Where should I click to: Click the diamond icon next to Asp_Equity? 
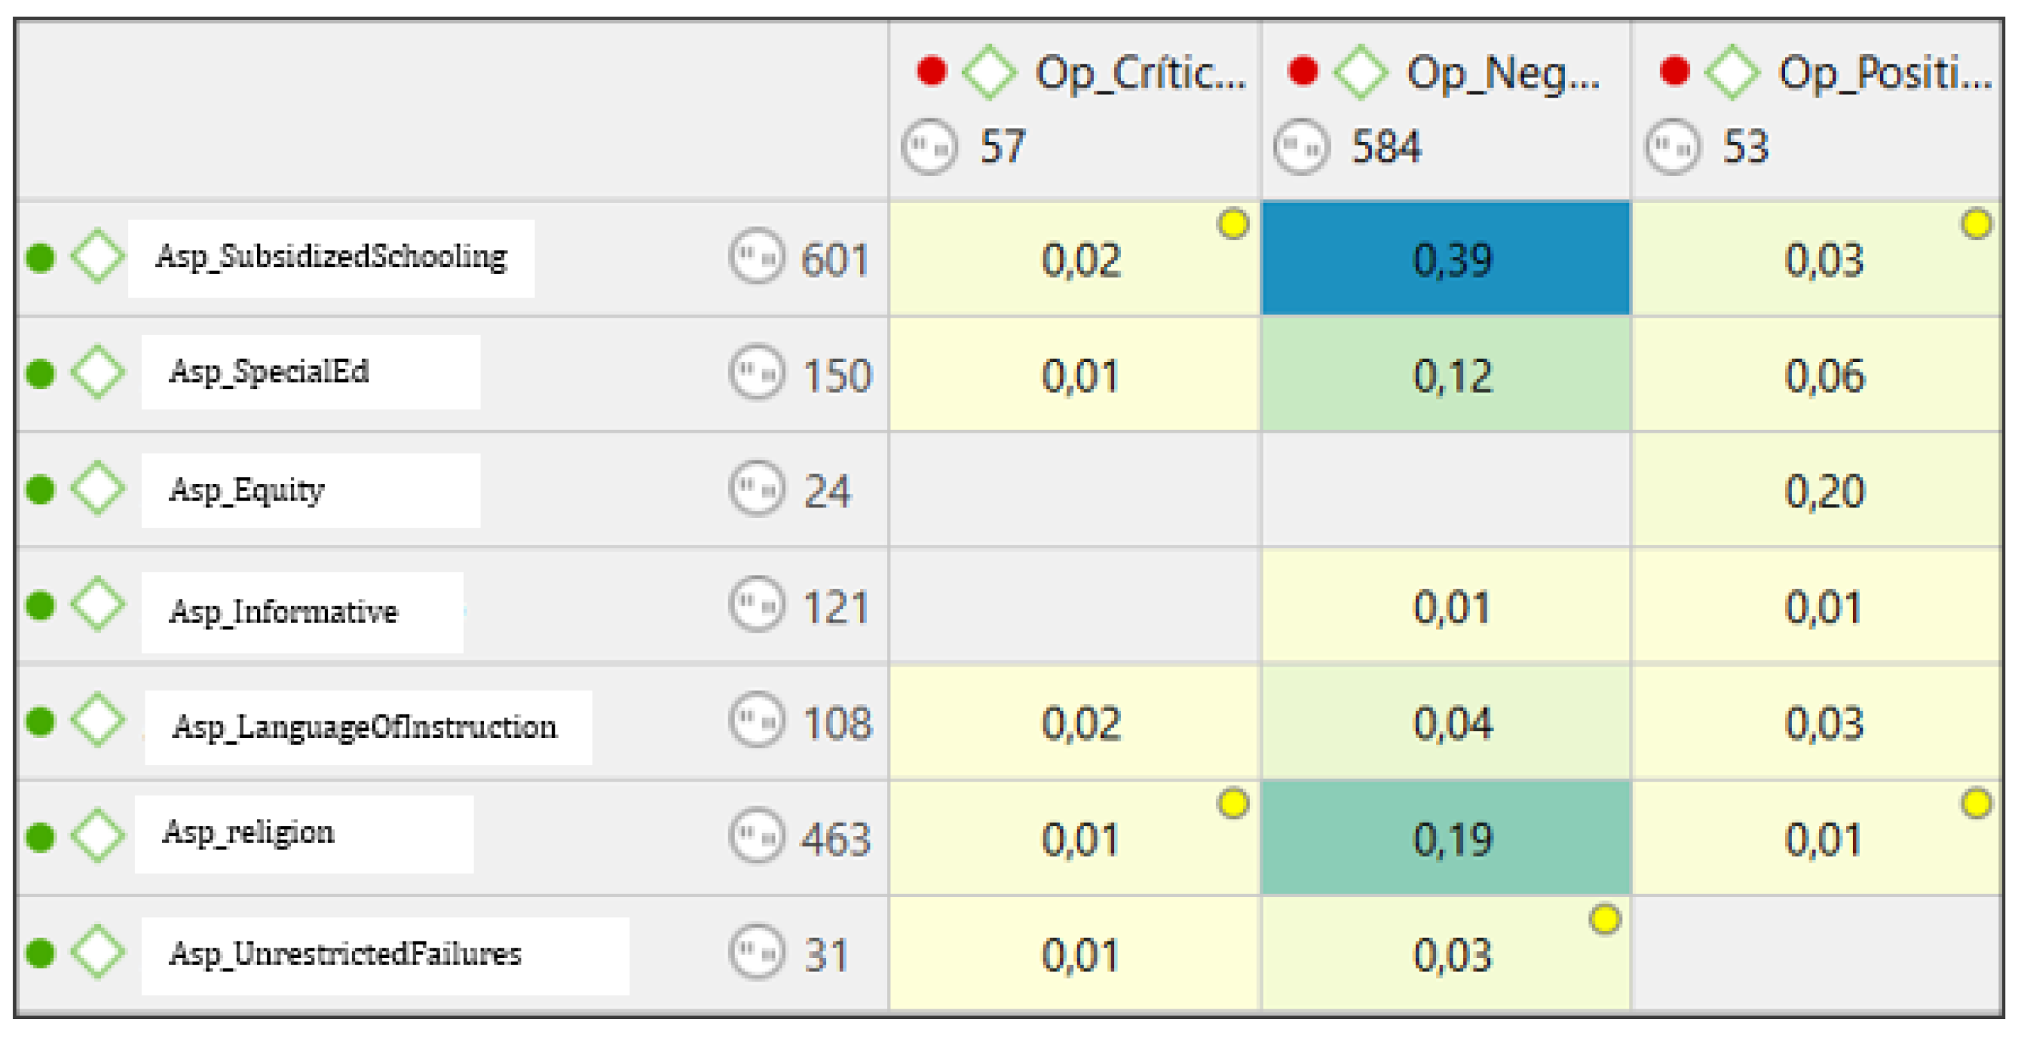[x=98, y=489]
